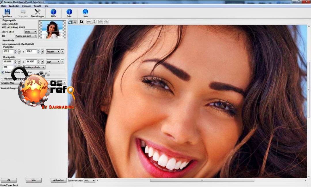The height and width of the screenshot is (187, 311).
Task: Click horizontal scrollbar right arrow
Action: click(x=306, y=181)
